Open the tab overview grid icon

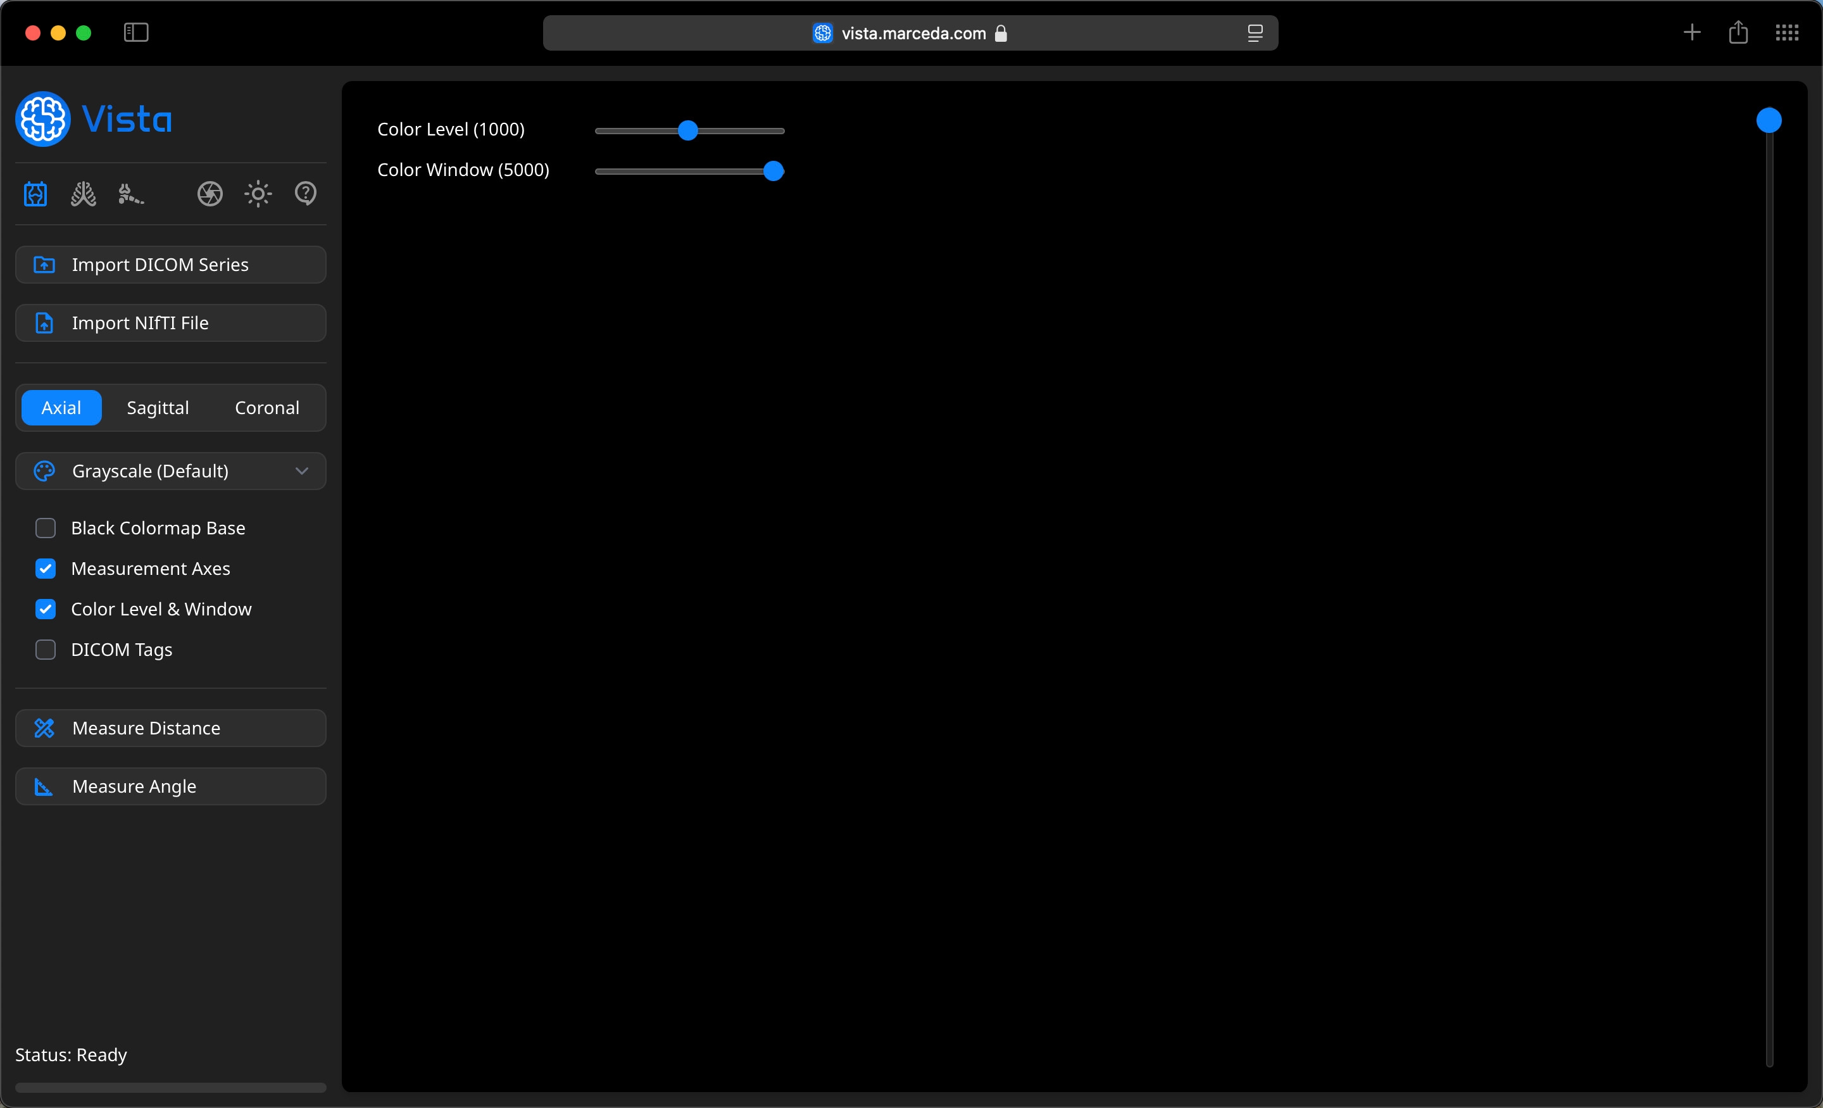pyautogui.click(x=1788, y=32)
